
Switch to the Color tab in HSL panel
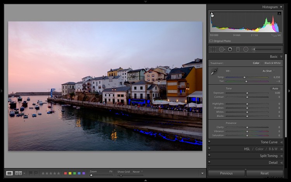[259, 149]
